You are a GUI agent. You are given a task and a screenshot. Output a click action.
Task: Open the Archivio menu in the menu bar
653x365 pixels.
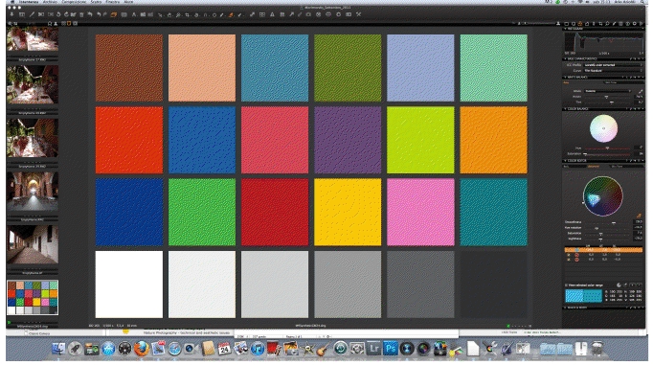tap(50, 2)
